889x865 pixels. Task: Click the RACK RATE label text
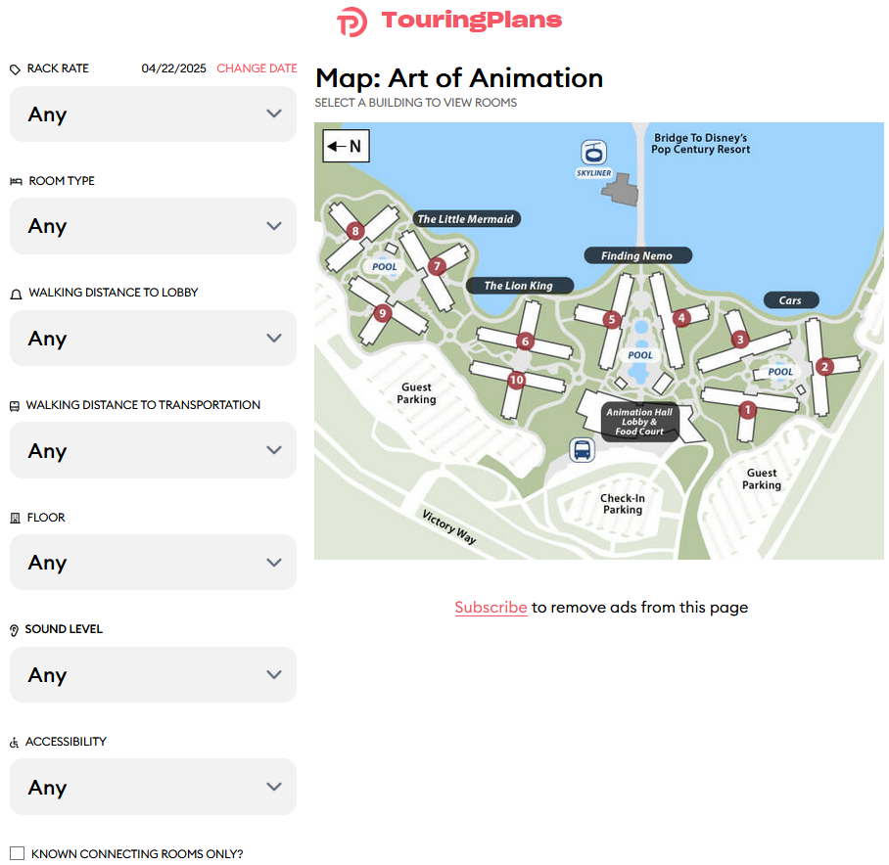tap(58, 68)
